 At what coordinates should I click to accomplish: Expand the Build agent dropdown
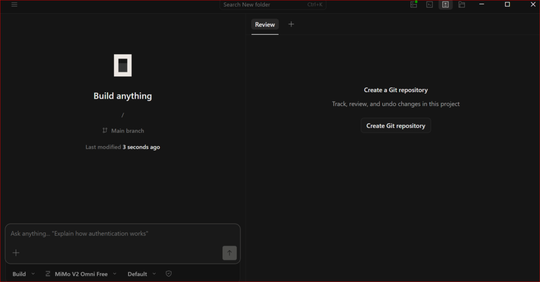(x=24, y=274)
